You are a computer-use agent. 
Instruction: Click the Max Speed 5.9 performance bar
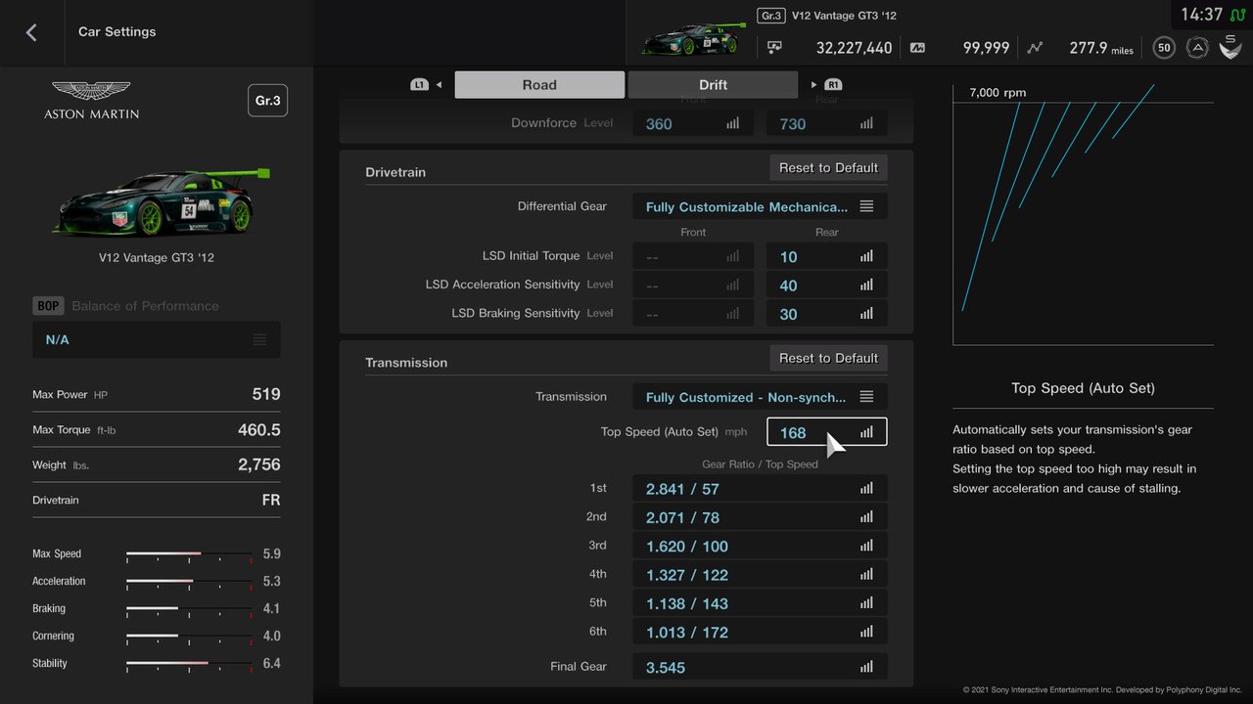189,554
